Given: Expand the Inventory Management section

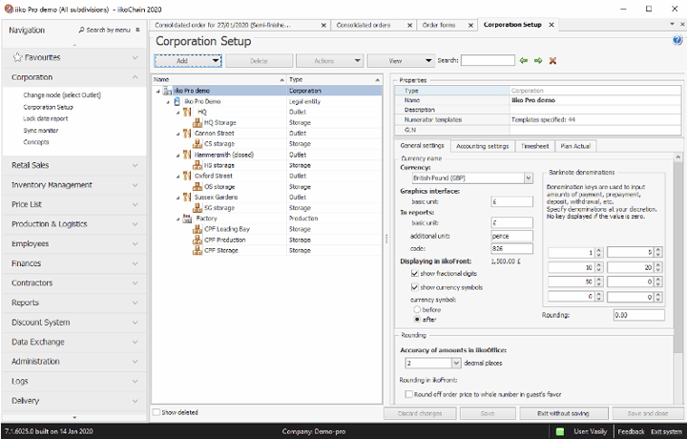Looking at the screenshot, I should [x=135, y=185].
